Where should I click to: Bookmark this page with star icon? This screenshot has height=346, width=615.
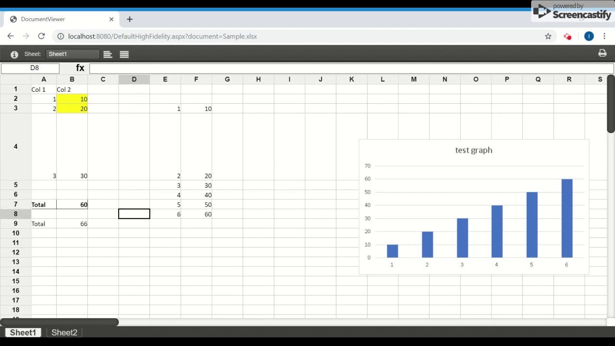548,36
